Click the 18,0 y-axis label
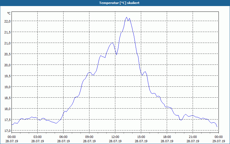This screenshot has height=144, width=230. coord(7,109)
